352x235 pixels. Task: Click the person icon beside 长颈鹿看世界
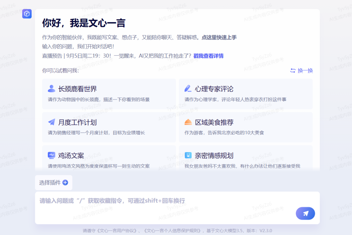coord(51,89)
